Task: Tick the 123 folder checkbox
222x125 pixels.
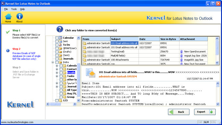Action: coord(57,100)
